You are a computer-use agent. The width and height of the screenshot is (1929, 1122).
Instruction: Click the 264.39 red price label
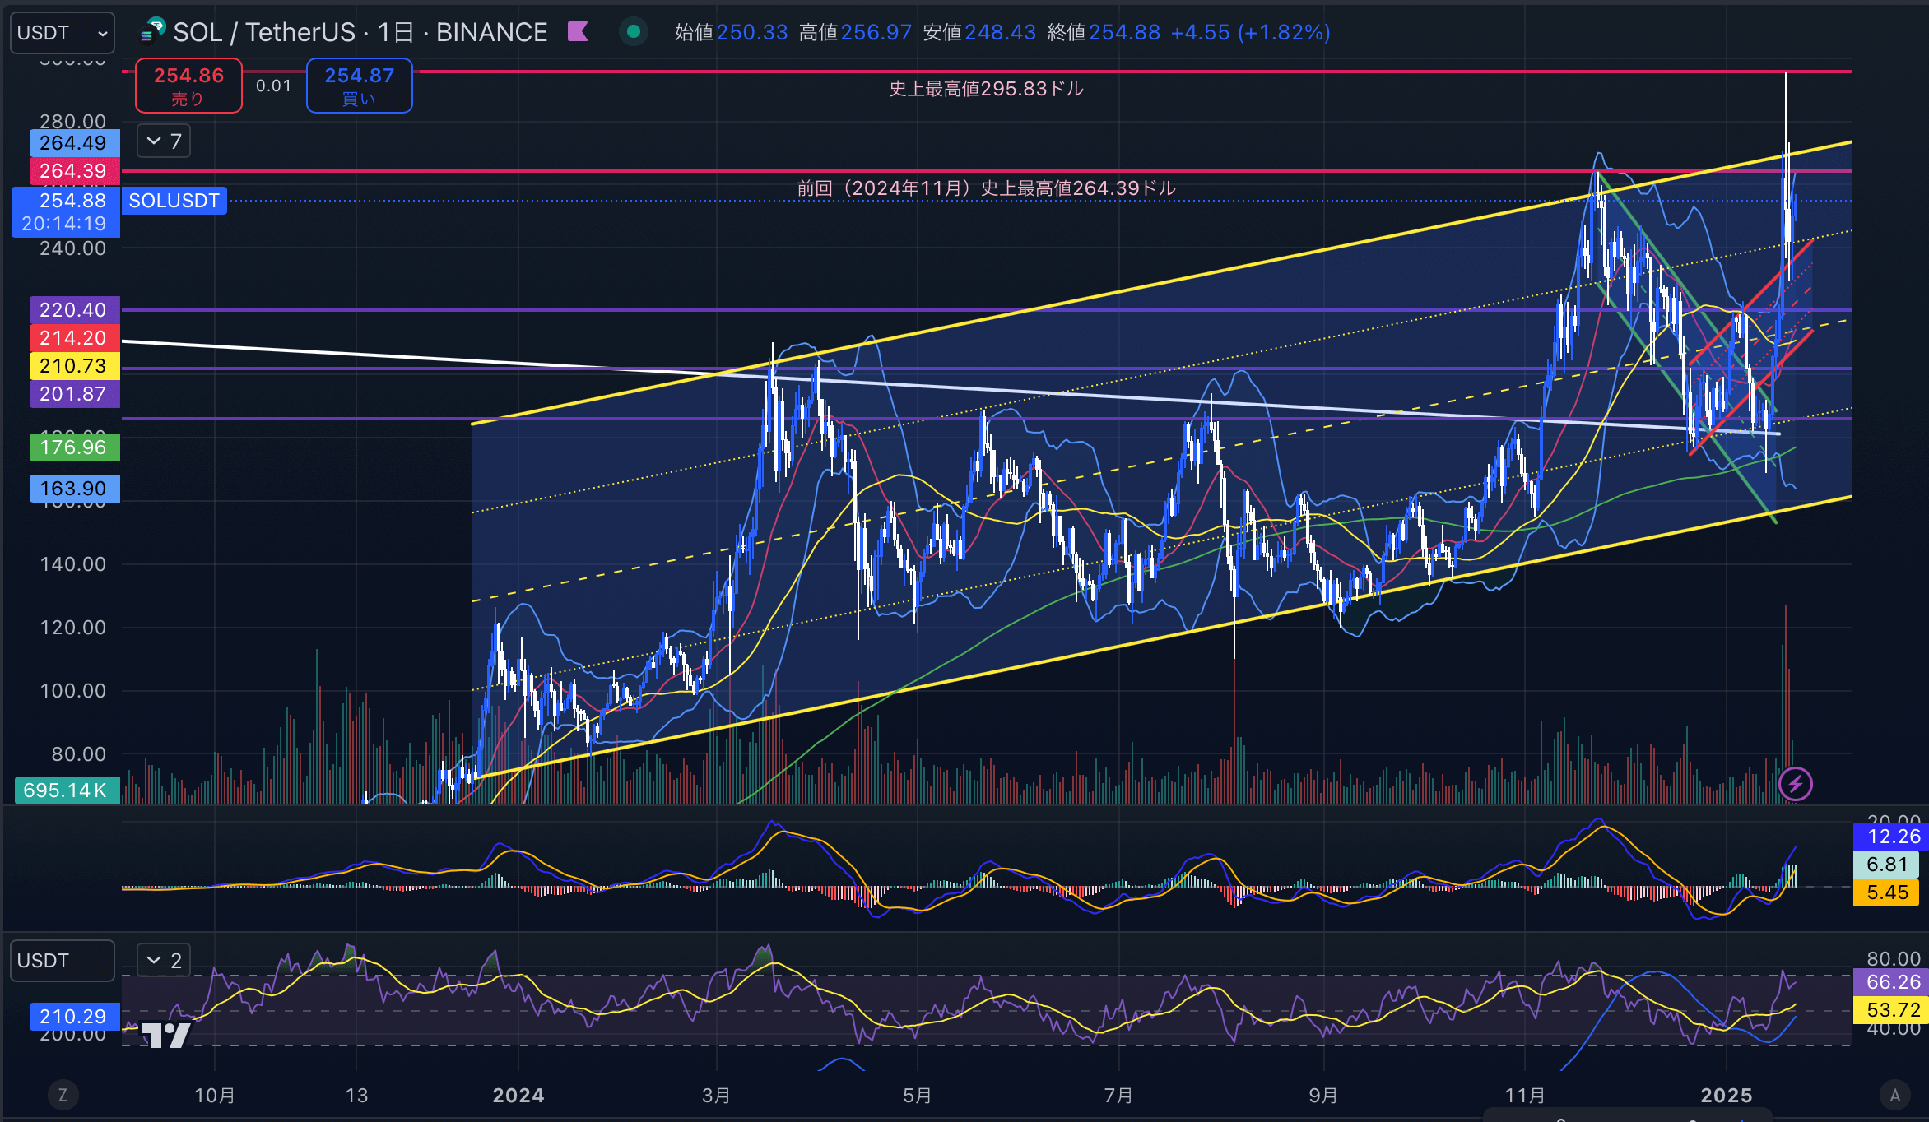74,171
